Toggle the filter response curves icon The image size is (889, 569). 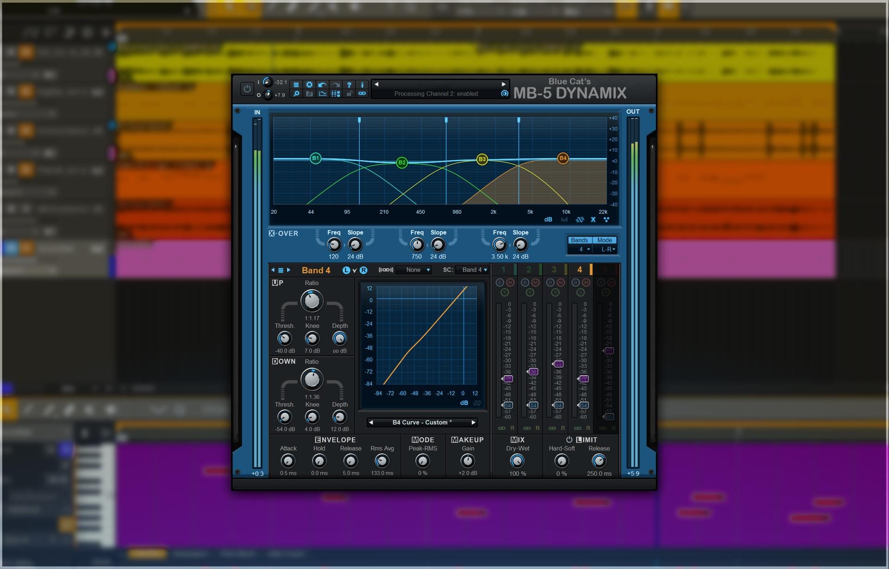point(580,220)
